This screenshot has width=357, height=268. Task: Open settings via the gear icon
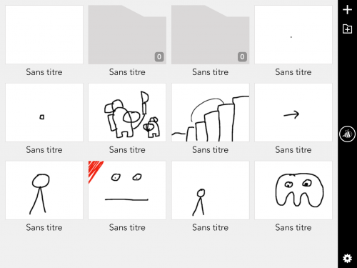[347, 258]
